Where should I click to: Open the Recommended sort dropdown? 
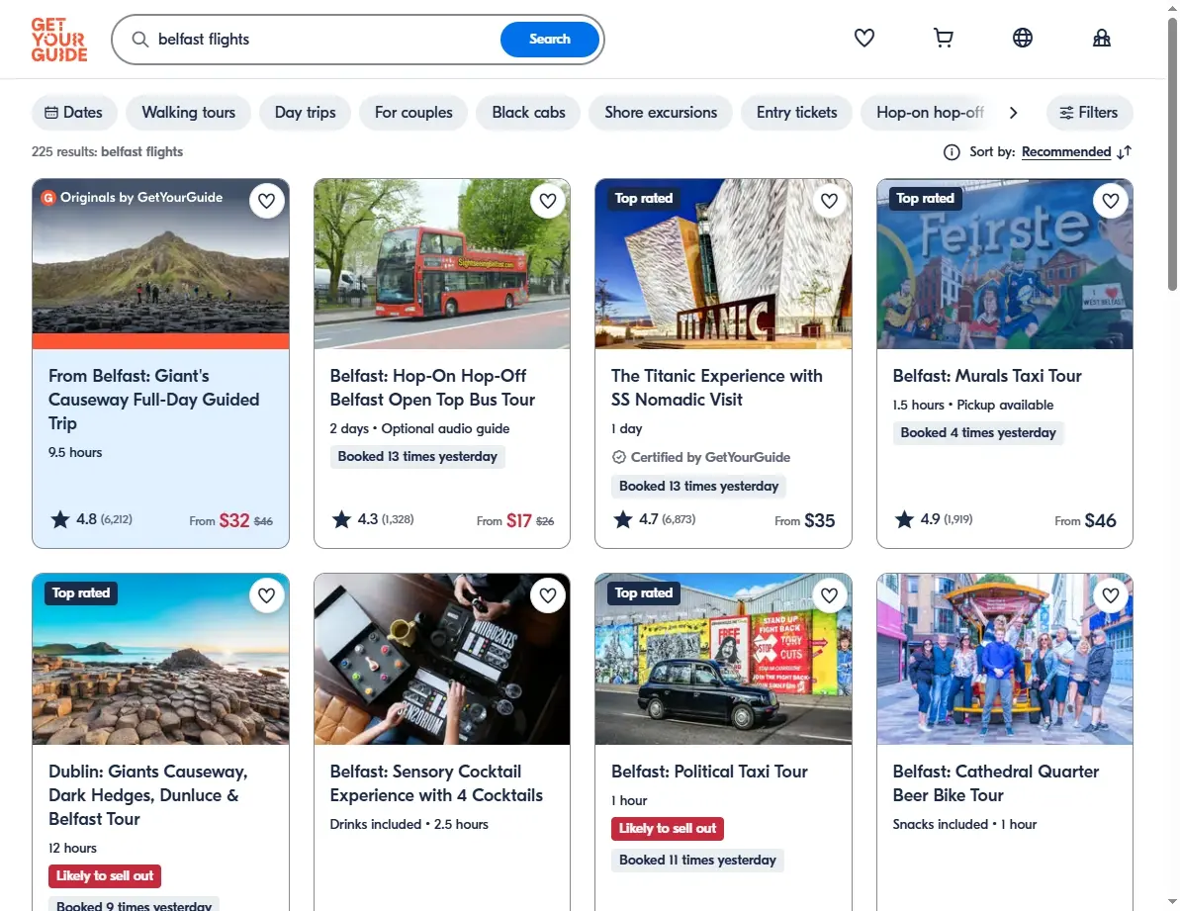coord(1065,152)
